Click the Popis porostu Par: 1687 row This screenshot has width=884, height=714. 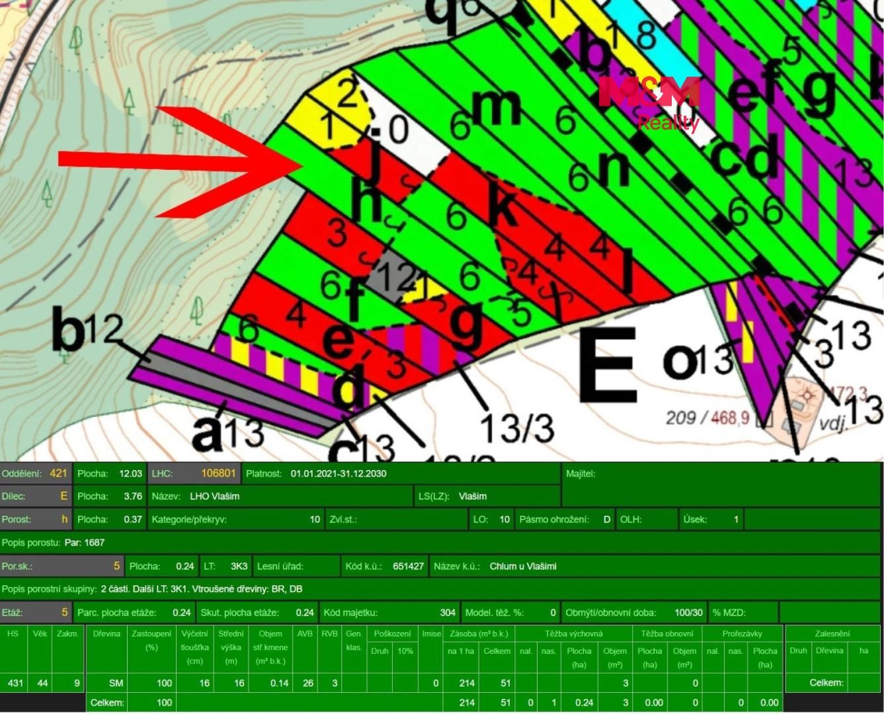[440, 543]
